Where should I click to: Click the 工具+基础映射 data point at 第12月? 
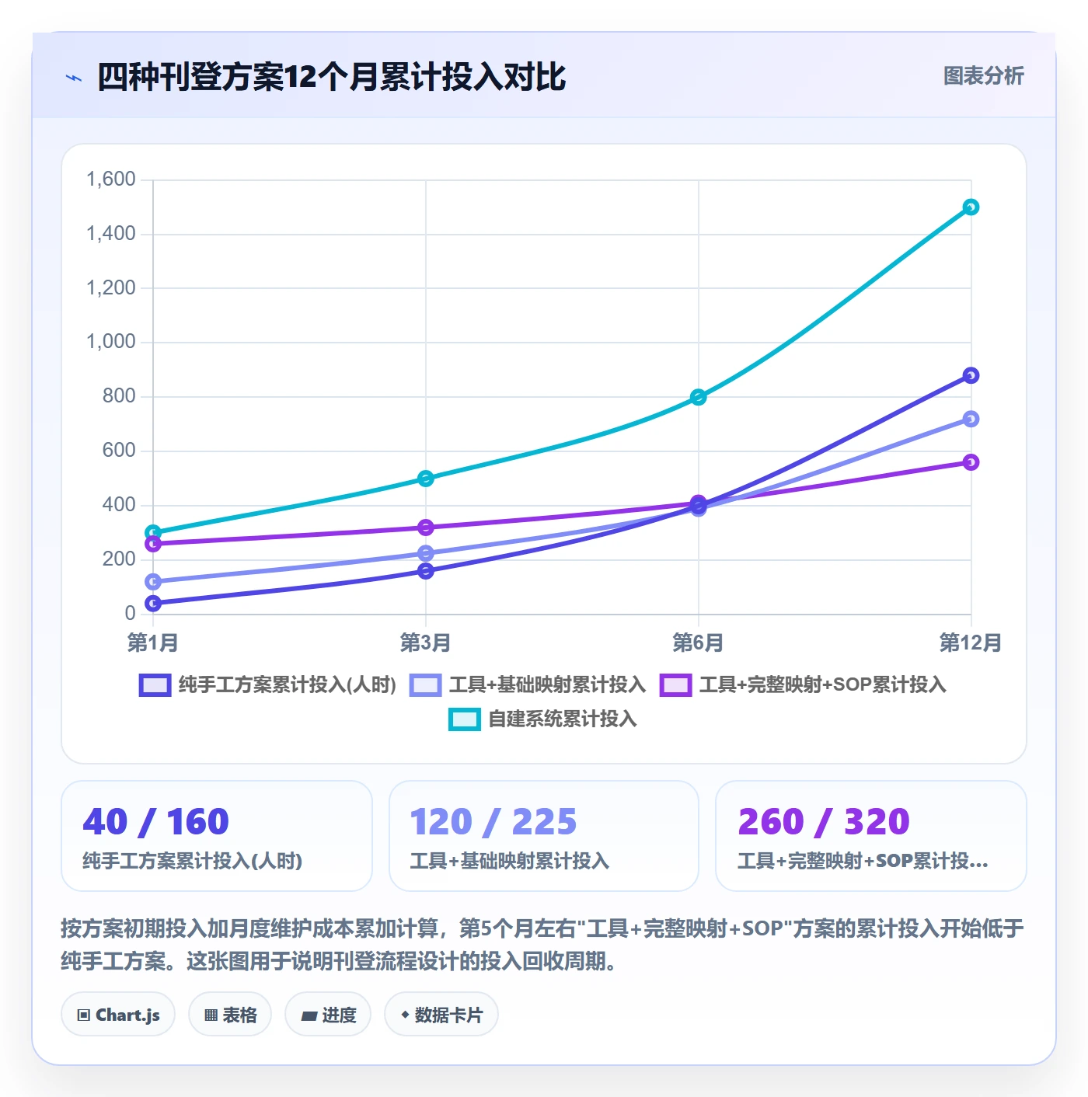pos(971,419)
